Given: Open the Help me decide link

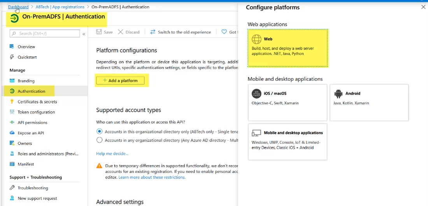Looking at the screenshot, I should 112,153.
